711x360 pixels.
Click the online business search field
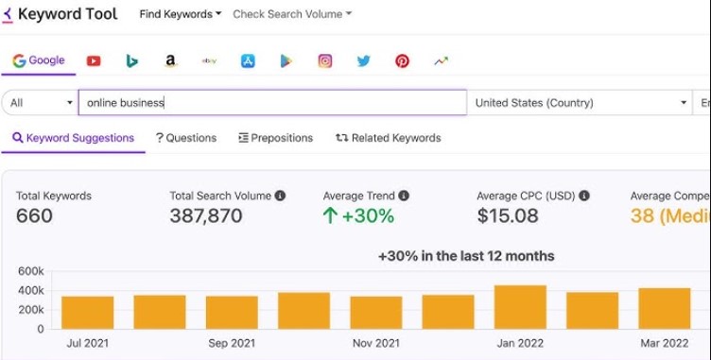point(272,103)
